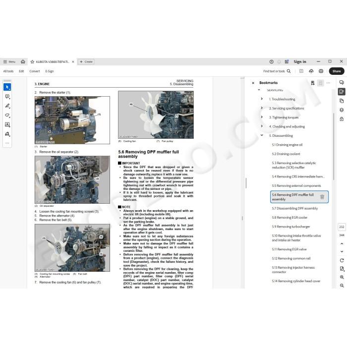347x347 pixels.
Task: Click Sign in
Action: tap(300, 62)
